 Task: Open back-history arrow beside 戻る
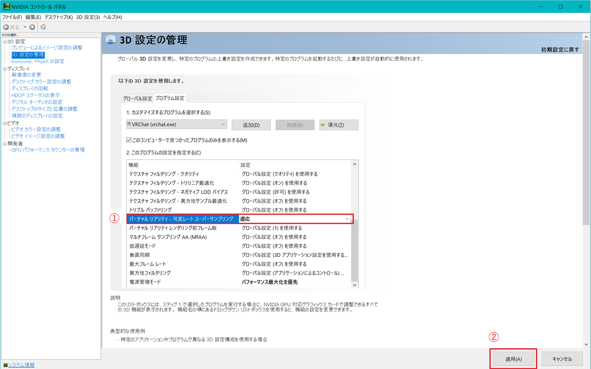[25, 27]
